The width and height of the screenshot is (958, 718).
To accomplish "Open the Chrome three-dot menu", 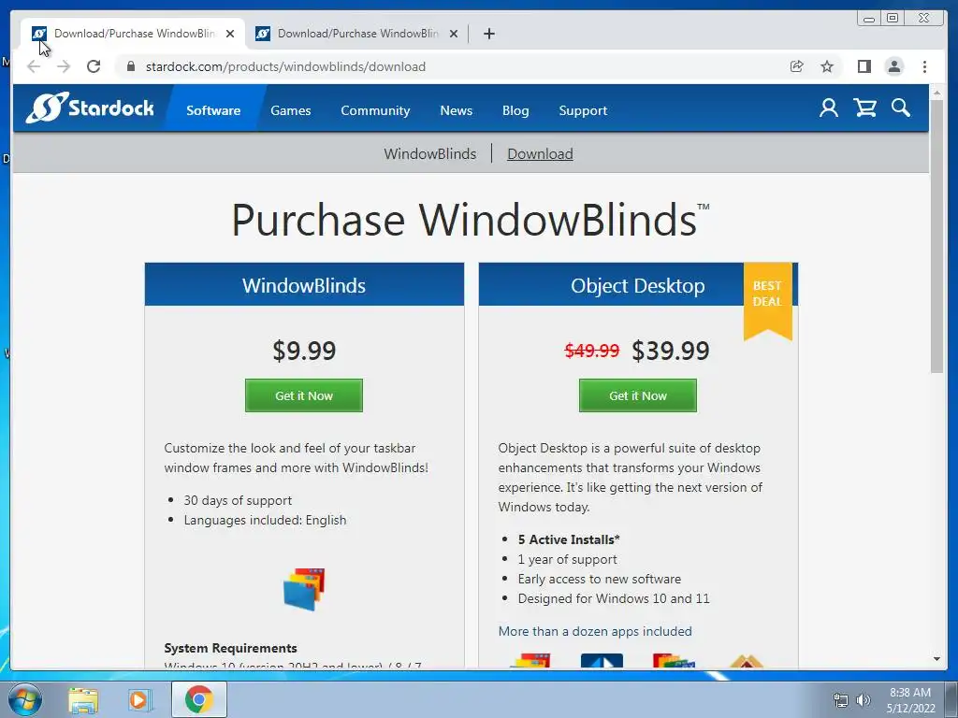I will tap(925, 66).
